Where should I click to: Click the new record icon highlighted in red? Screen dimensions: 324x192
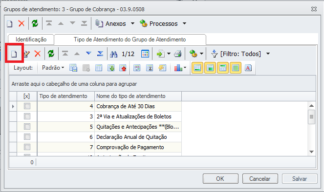point(14,54)
